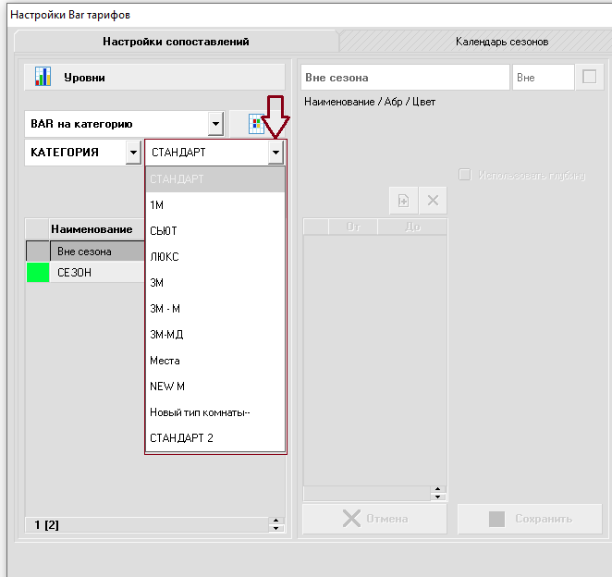Screen dimensions: 612x577
Task: Click the add new record page icon
Action: [x=404, y=201]
